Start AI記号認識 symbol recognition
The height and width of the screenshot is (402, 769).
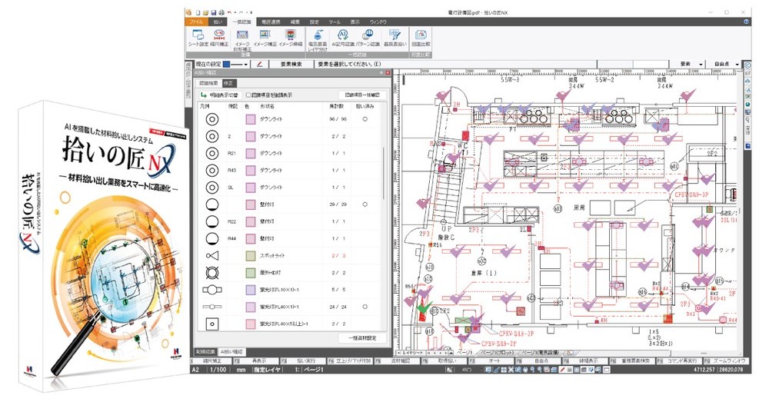tap(342, 37)
